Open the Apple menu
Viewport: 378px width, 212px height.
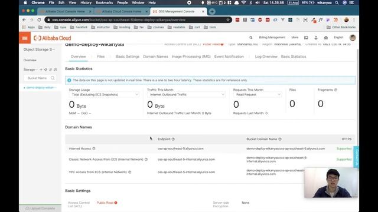[x=25, y=2]
